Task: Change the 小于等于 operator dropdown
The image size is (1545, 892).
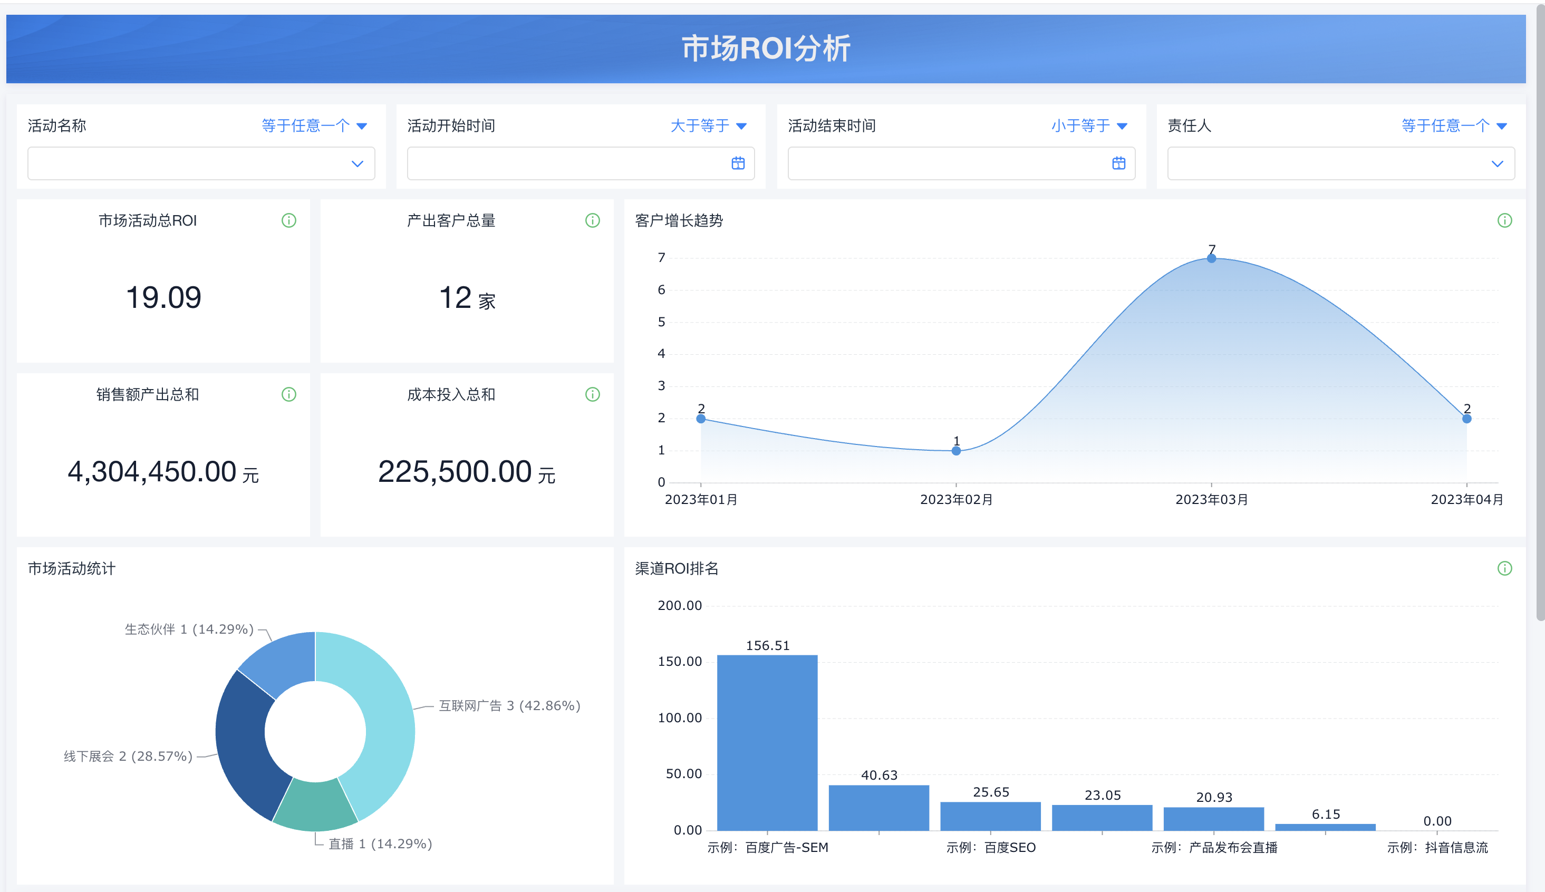Action: tap(1088, 126)
